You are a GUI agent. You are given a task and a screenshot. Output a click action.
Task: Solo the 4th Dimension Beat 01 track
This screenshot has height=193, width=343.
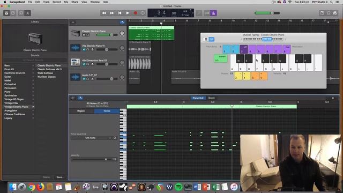tap(87, 64)
